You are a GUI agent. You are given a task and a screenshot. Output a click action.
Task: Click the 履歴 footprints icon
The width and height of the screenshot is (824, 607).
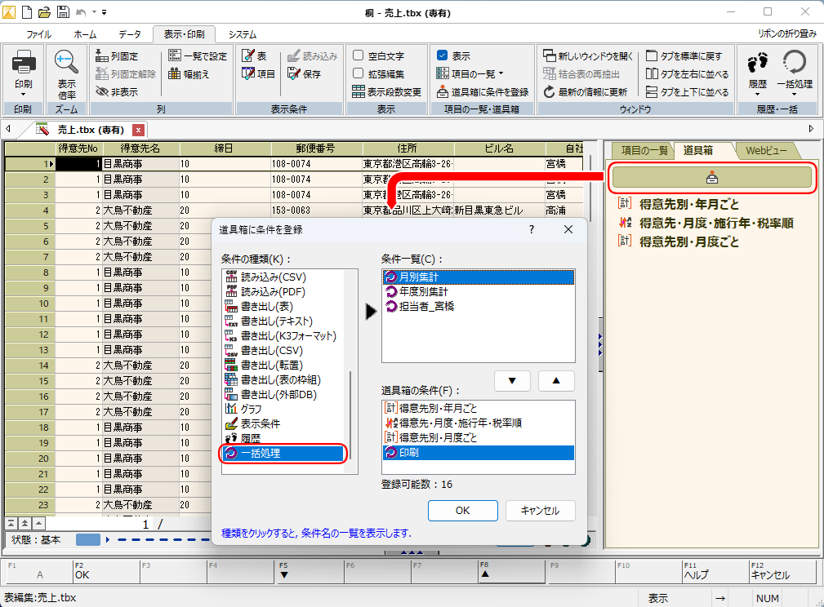[758, 64]
